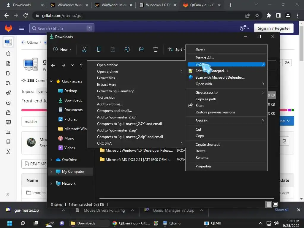Open GitLab sidebar CI/CD rocket icon
Image resolution: width=304 pixels, height=228 pixels.
point(8,93)
